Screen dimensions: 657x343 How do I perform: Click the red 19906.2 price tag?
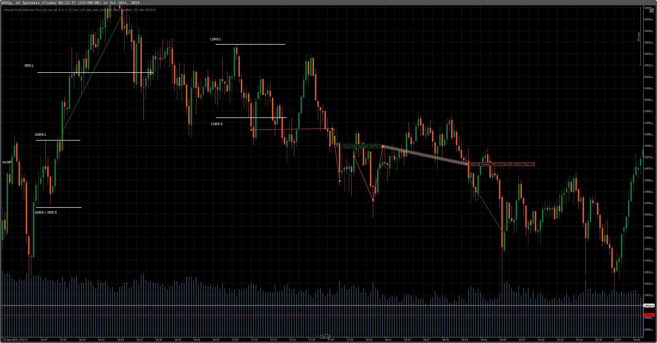tap(649, 315)
